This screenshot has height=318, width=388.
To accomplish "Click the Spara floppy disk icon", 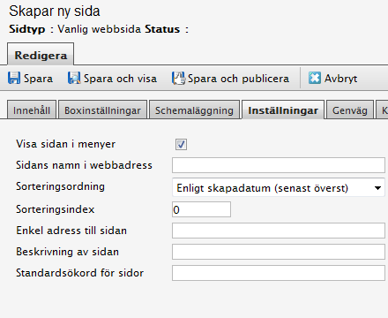I will 14,78.
